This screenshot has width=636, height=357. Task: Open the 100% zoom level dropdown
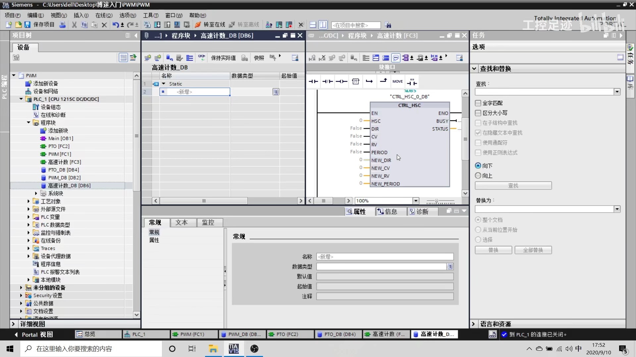pyautogui.click(x=416, y=201)
